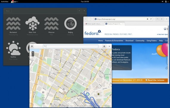Viewport: 170px width, 108px height.
Task: Open Home in Fedora navigation bar
Action: click(101, 41)
